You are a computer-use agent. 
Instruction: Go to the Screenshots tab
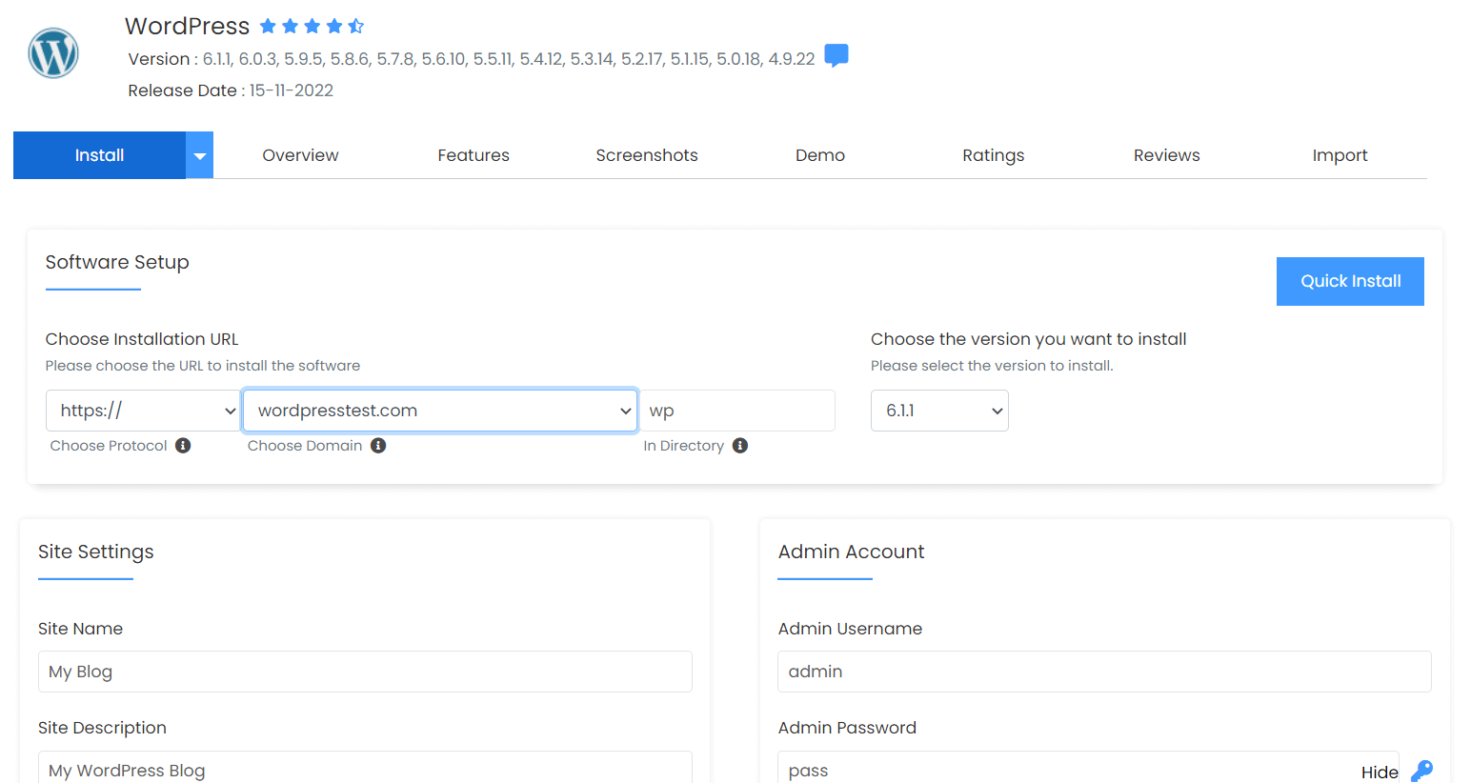[647, 155]
